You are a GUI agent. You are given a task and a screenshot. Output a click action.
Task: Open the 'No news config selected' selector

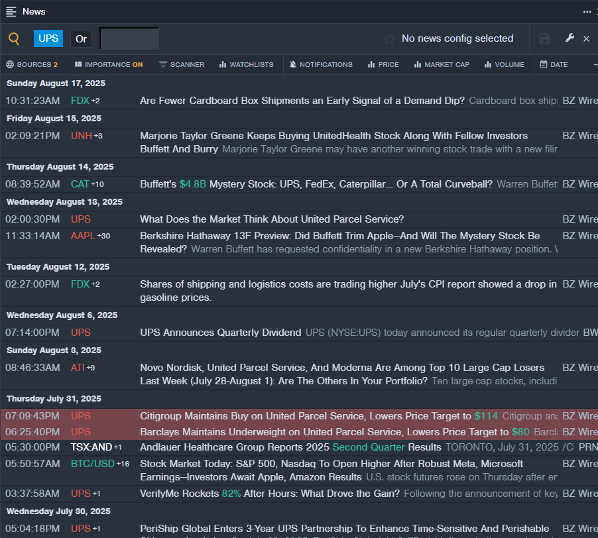click(x=457, y=38)
